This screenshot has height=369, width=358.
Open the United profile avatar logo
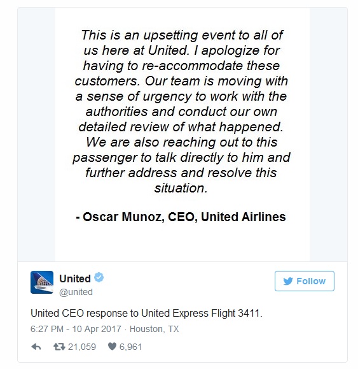[42, 282]
